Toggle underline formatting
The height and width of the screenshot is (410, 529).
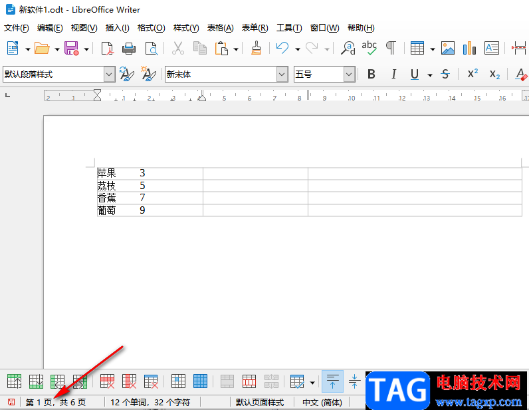[x=415, y=74]
